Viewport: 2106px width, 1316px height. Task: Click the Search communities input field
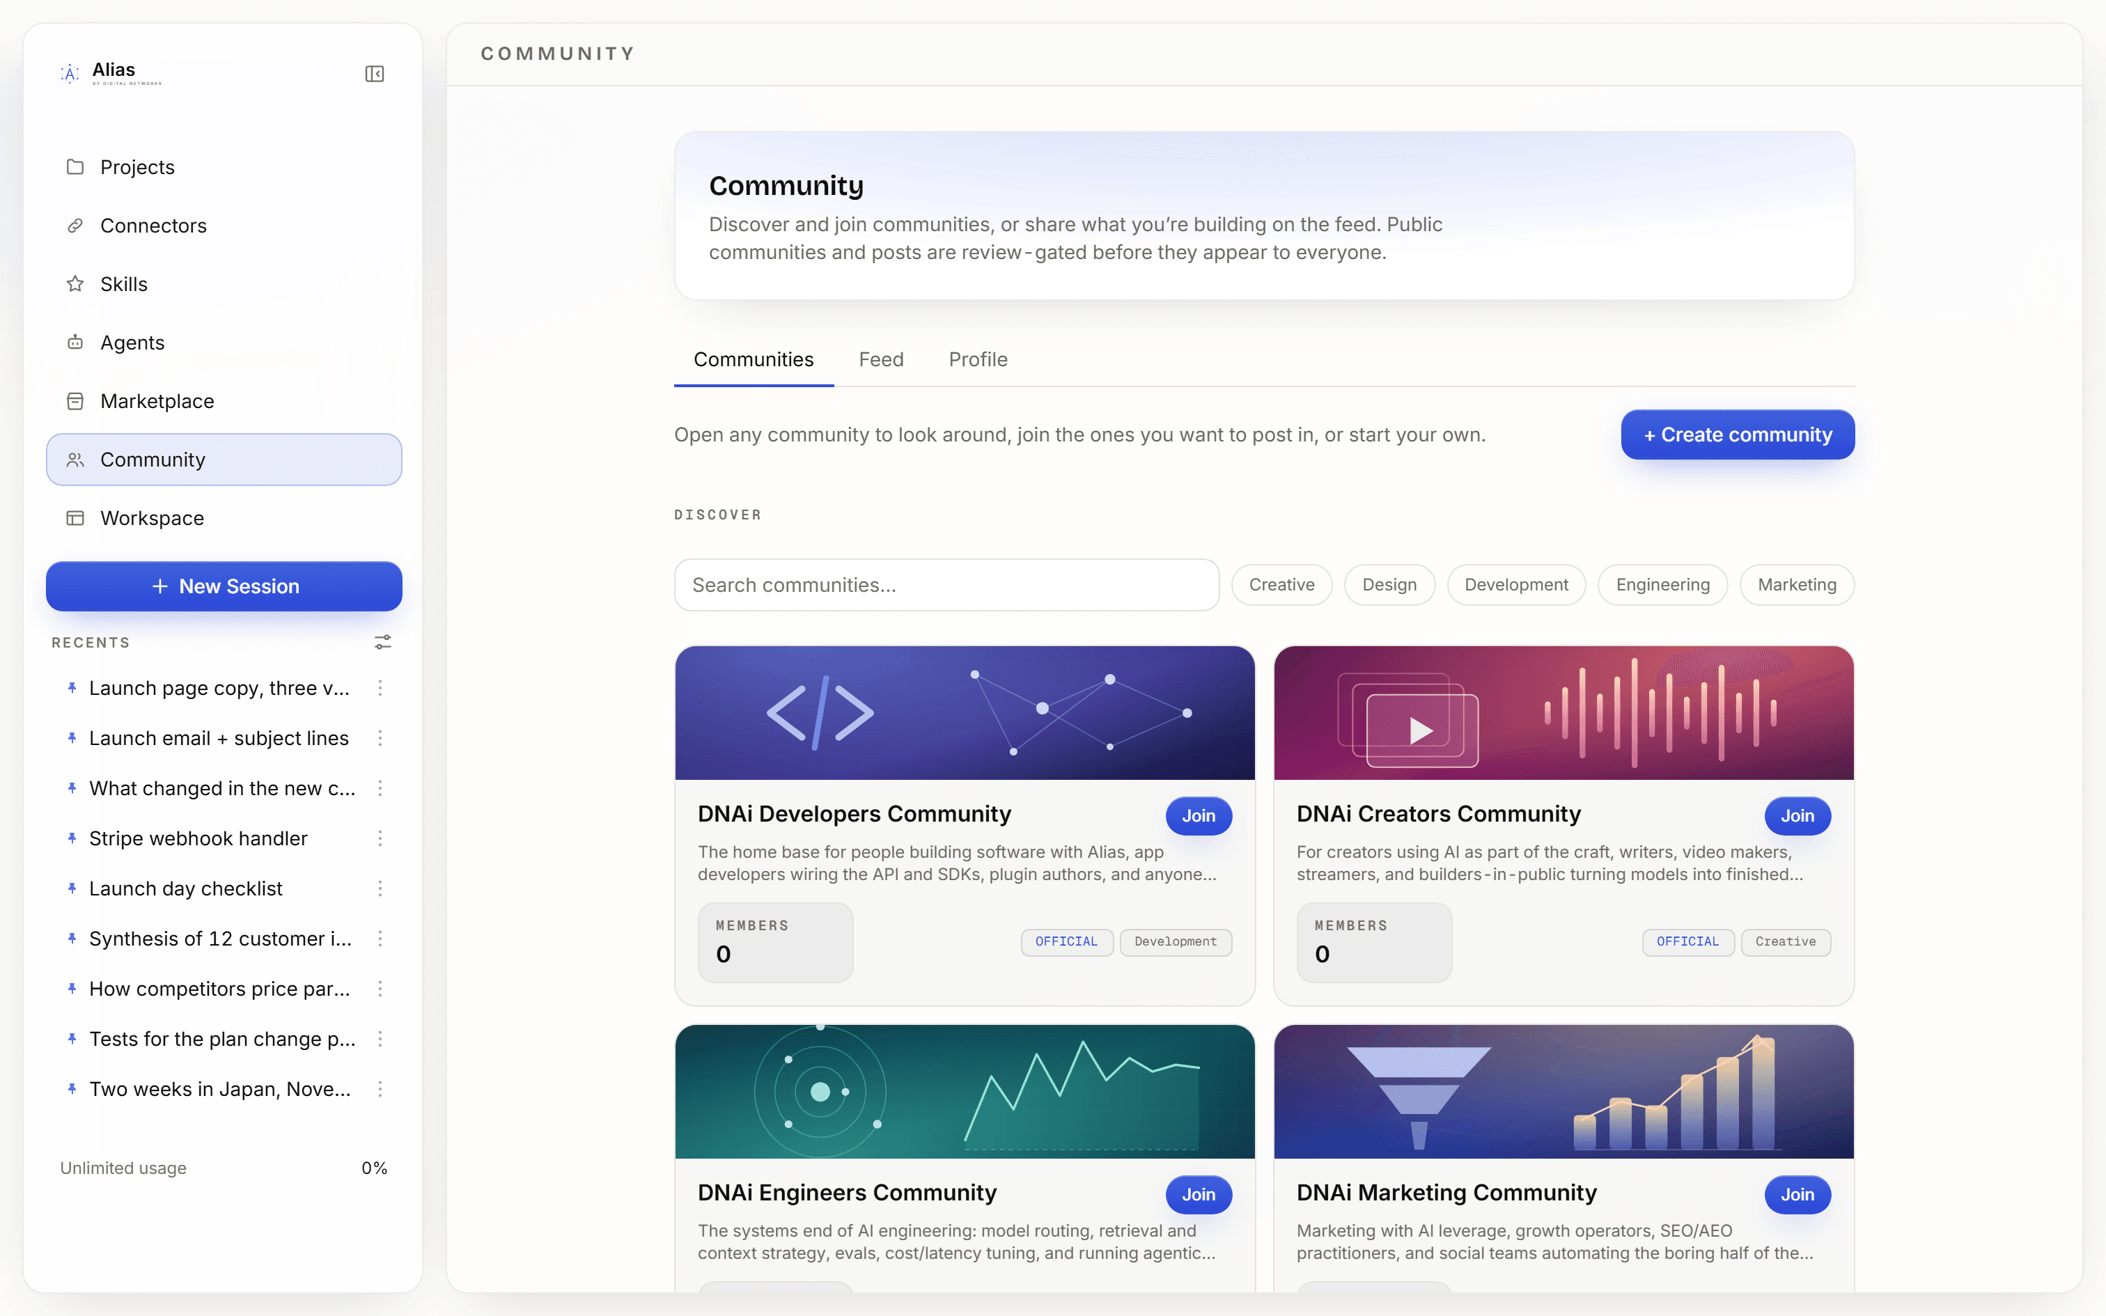pyautogui.click(x=947, y=585)
